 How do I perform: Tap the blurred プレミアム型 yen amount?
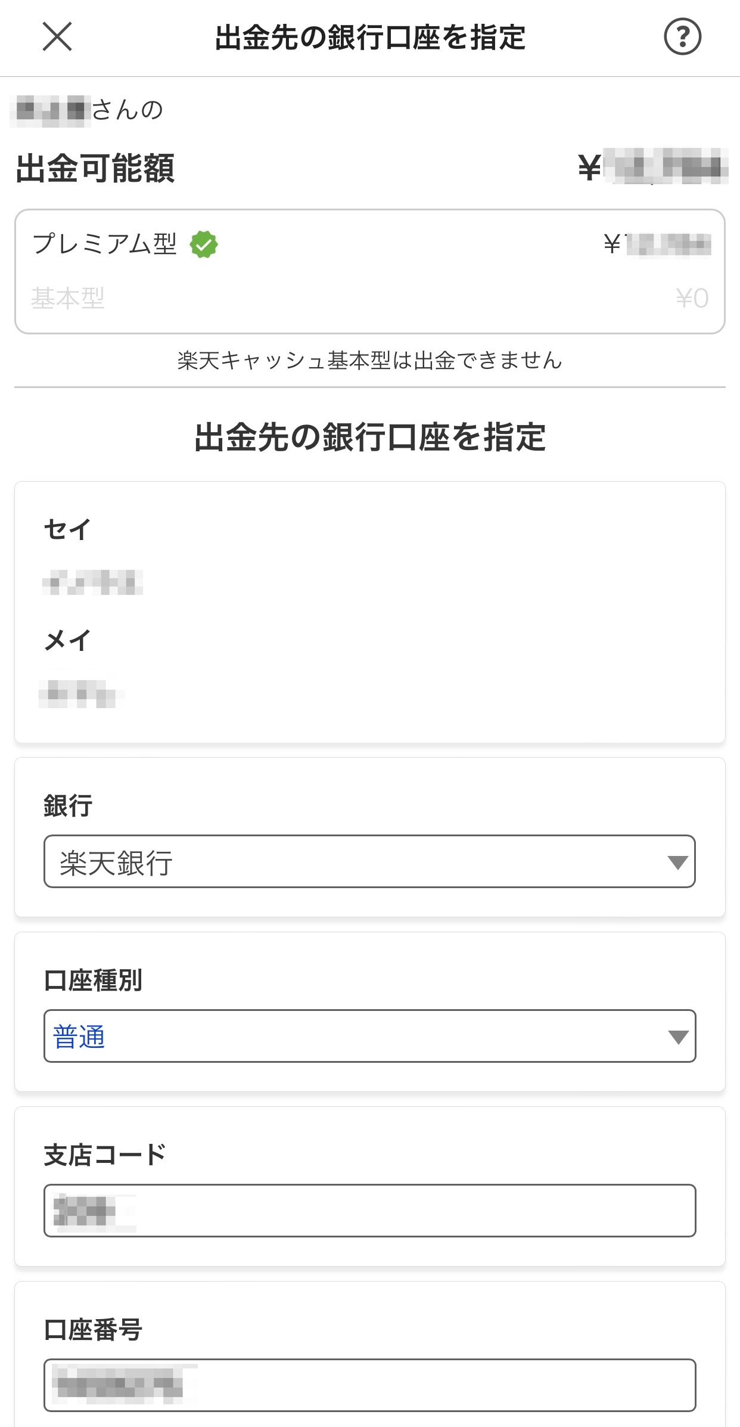[657, 244]
